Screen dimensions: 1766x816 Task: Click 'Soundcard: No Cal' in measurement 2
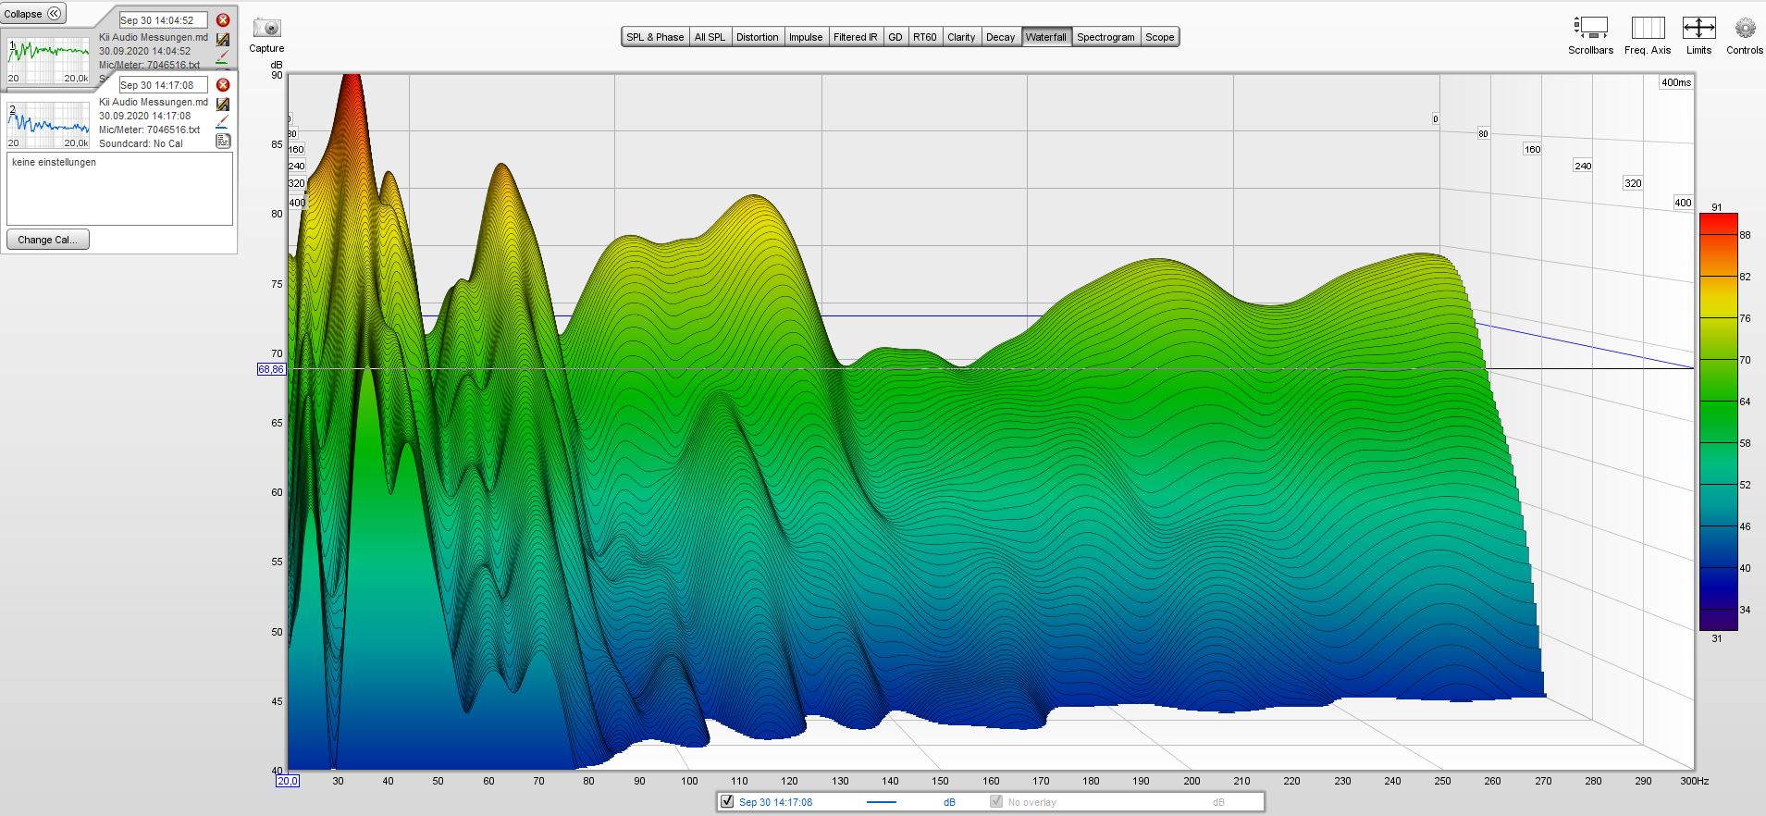coord(141,143)
